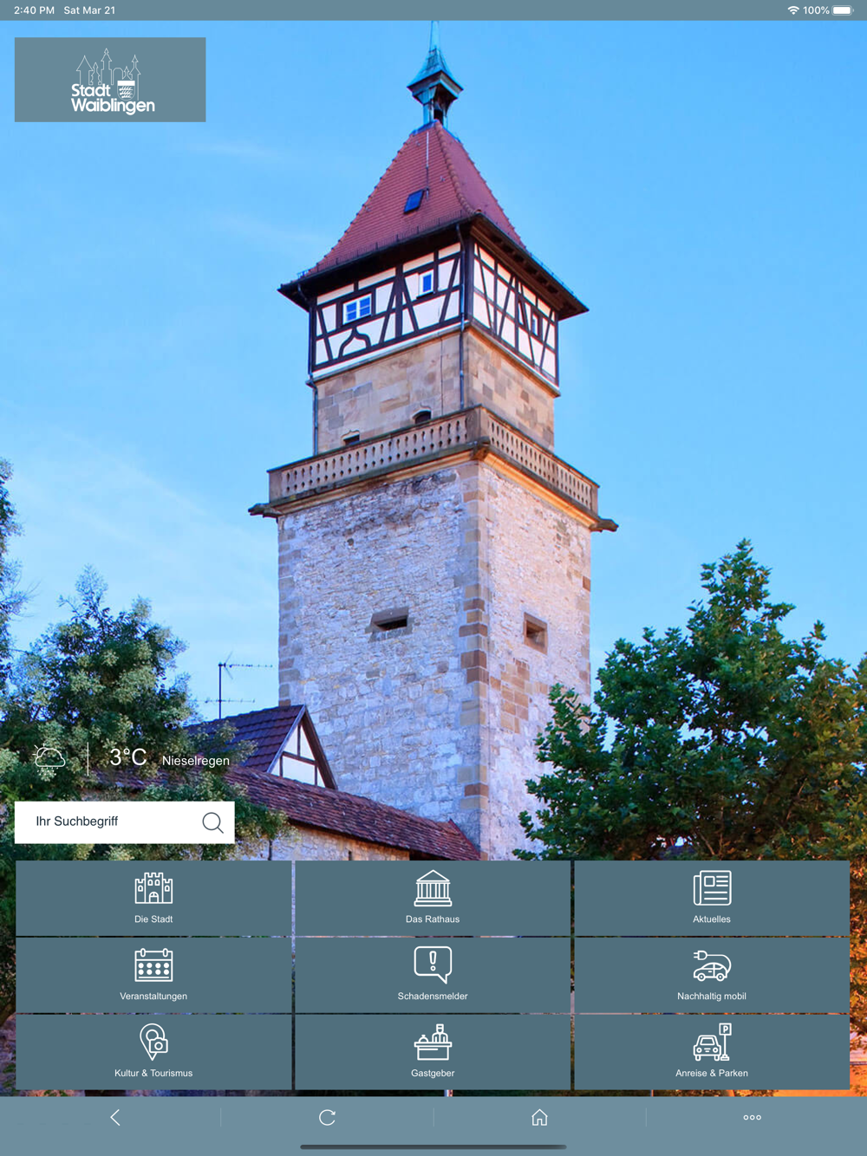Open the Die Stadt castle icon

153,888
